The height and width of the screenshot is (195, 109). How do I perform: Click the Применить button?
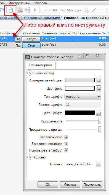[x=92, y=184]
